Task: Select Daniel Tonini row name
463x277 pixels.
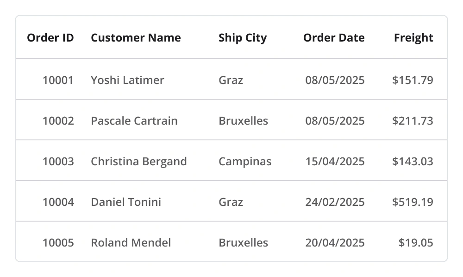Action: click(126, 202)
